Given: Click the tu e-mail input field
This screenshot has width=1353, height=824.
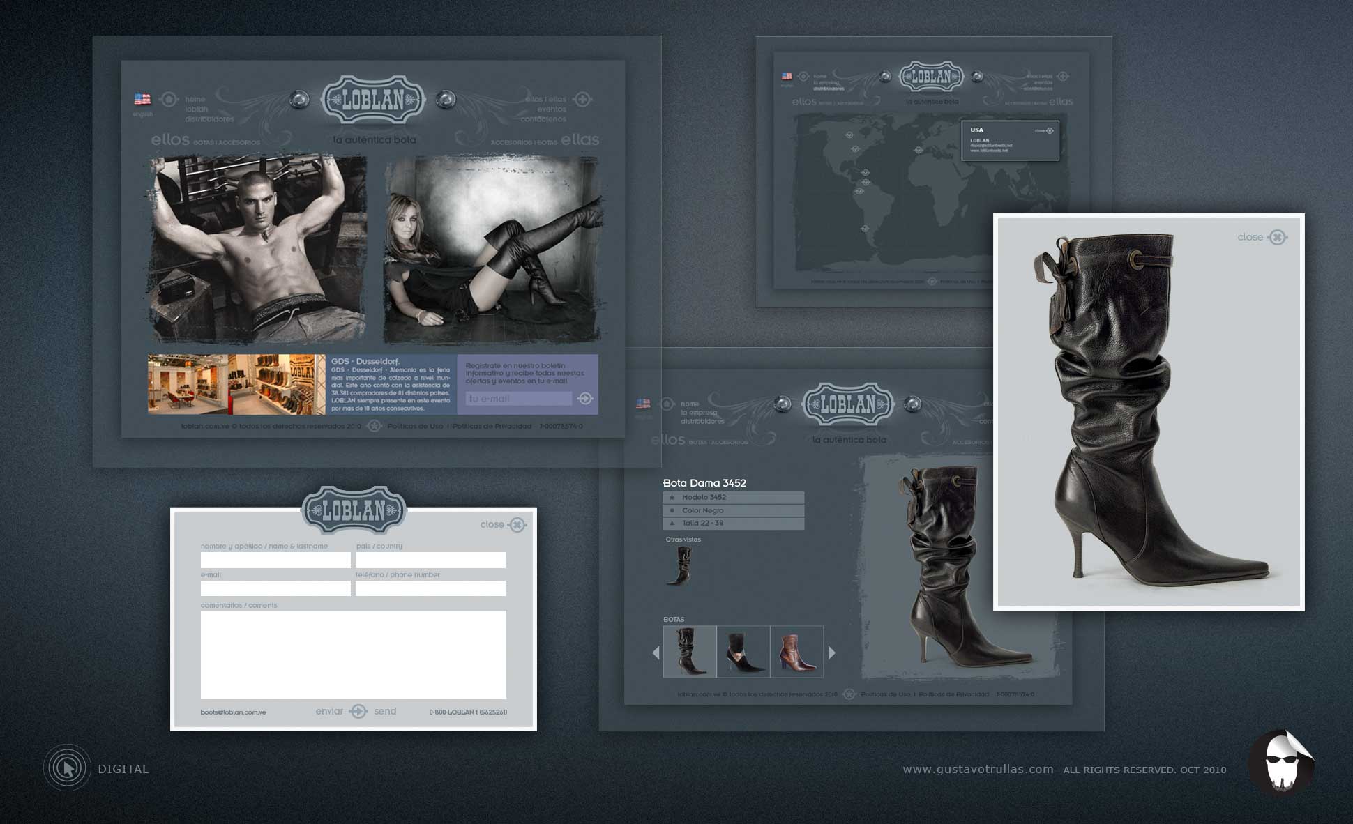Looking at the screenshot, I should 519,399.
